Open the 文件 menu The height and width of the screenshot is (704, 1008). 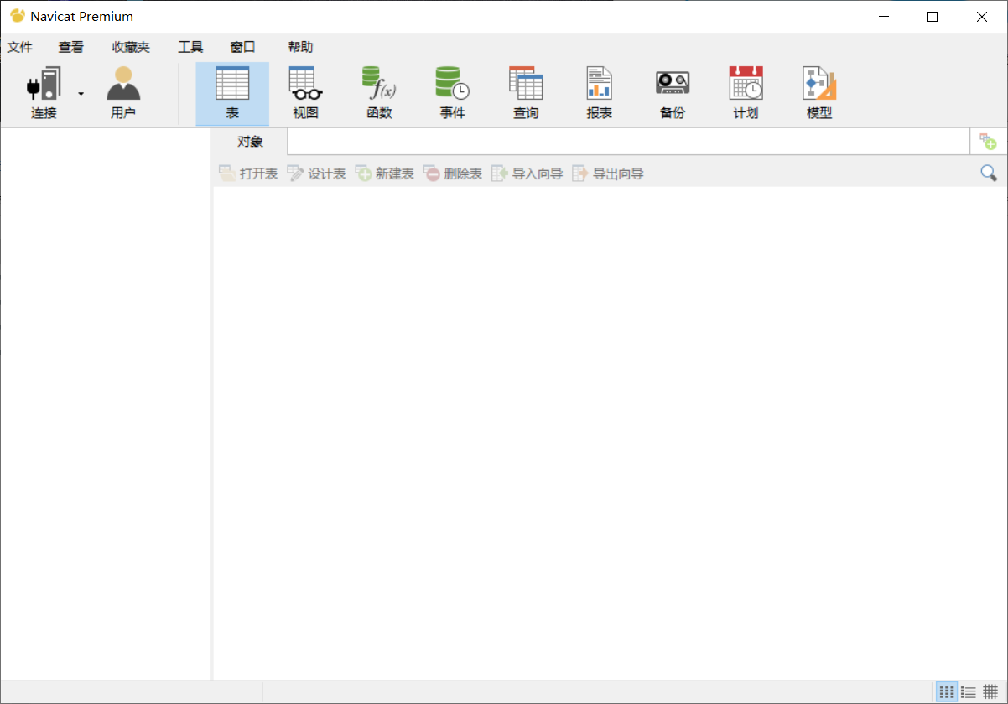tap(20, 47)
